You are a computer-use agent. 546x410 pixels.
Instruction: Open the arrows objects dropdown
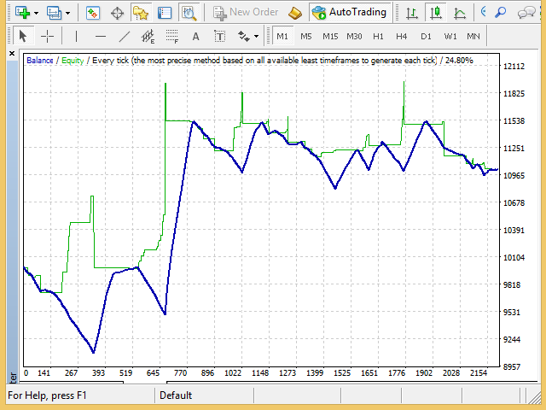[248, 36]
